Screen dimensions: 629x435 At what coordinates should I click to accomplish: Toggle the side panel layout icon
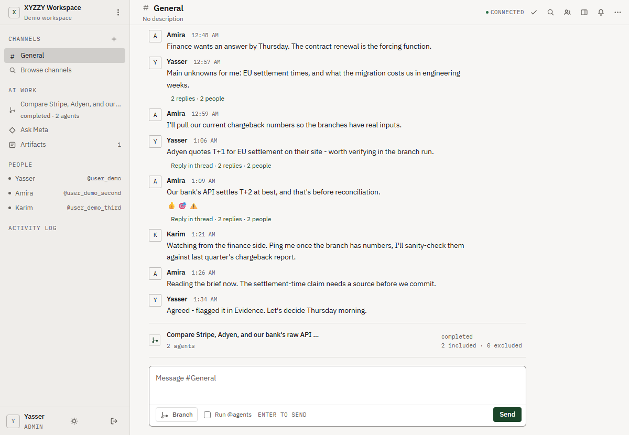click(x=584, y=12)
